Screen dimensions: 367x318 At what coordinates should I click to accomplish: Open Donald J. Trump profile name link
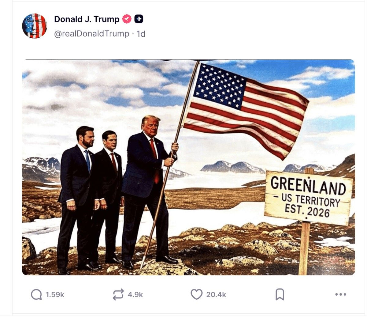(x=87, y=19)
